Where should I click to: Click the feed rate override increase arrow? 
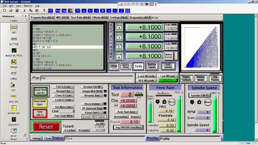pyautogui.click(x=164, y=102)
